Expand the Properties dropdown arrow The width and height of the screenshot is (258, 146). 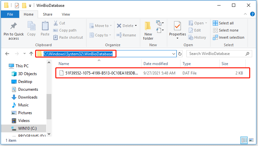177,38
